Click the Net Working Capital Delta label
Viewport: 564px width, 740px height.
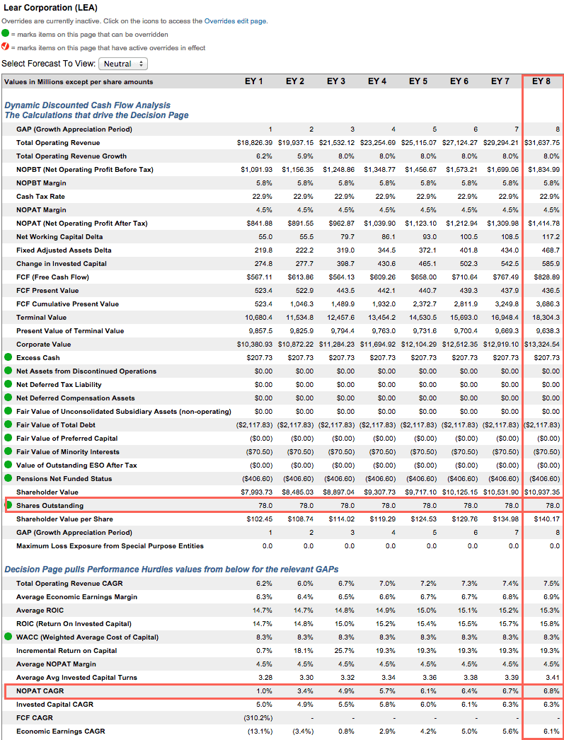pyautogui.click(x=59, y=236)
